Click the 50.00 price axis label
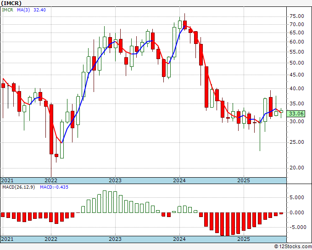The width and height of the screenshot is (312, 250). [x=297, y=63]
